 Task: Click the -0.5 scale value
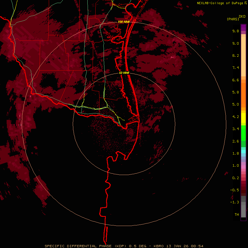click(x=234, y=190)
